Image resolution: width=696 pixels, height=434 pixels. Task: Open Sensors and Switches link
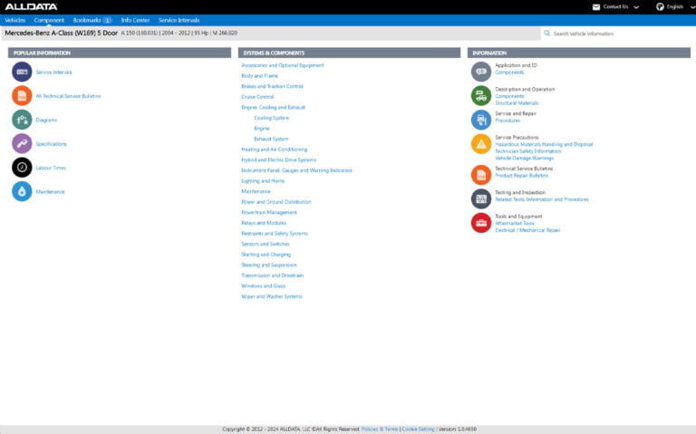pos(265,244)
